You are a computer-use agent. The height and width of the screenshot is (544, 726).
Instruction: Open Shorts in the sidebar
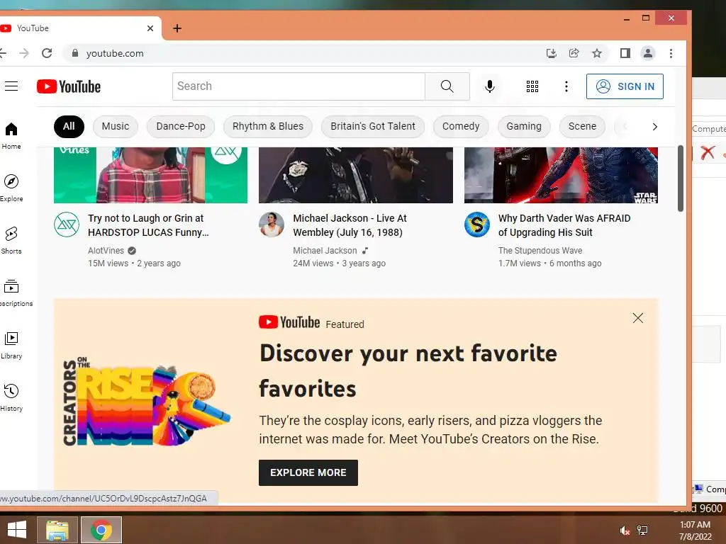tap(11, 241)
